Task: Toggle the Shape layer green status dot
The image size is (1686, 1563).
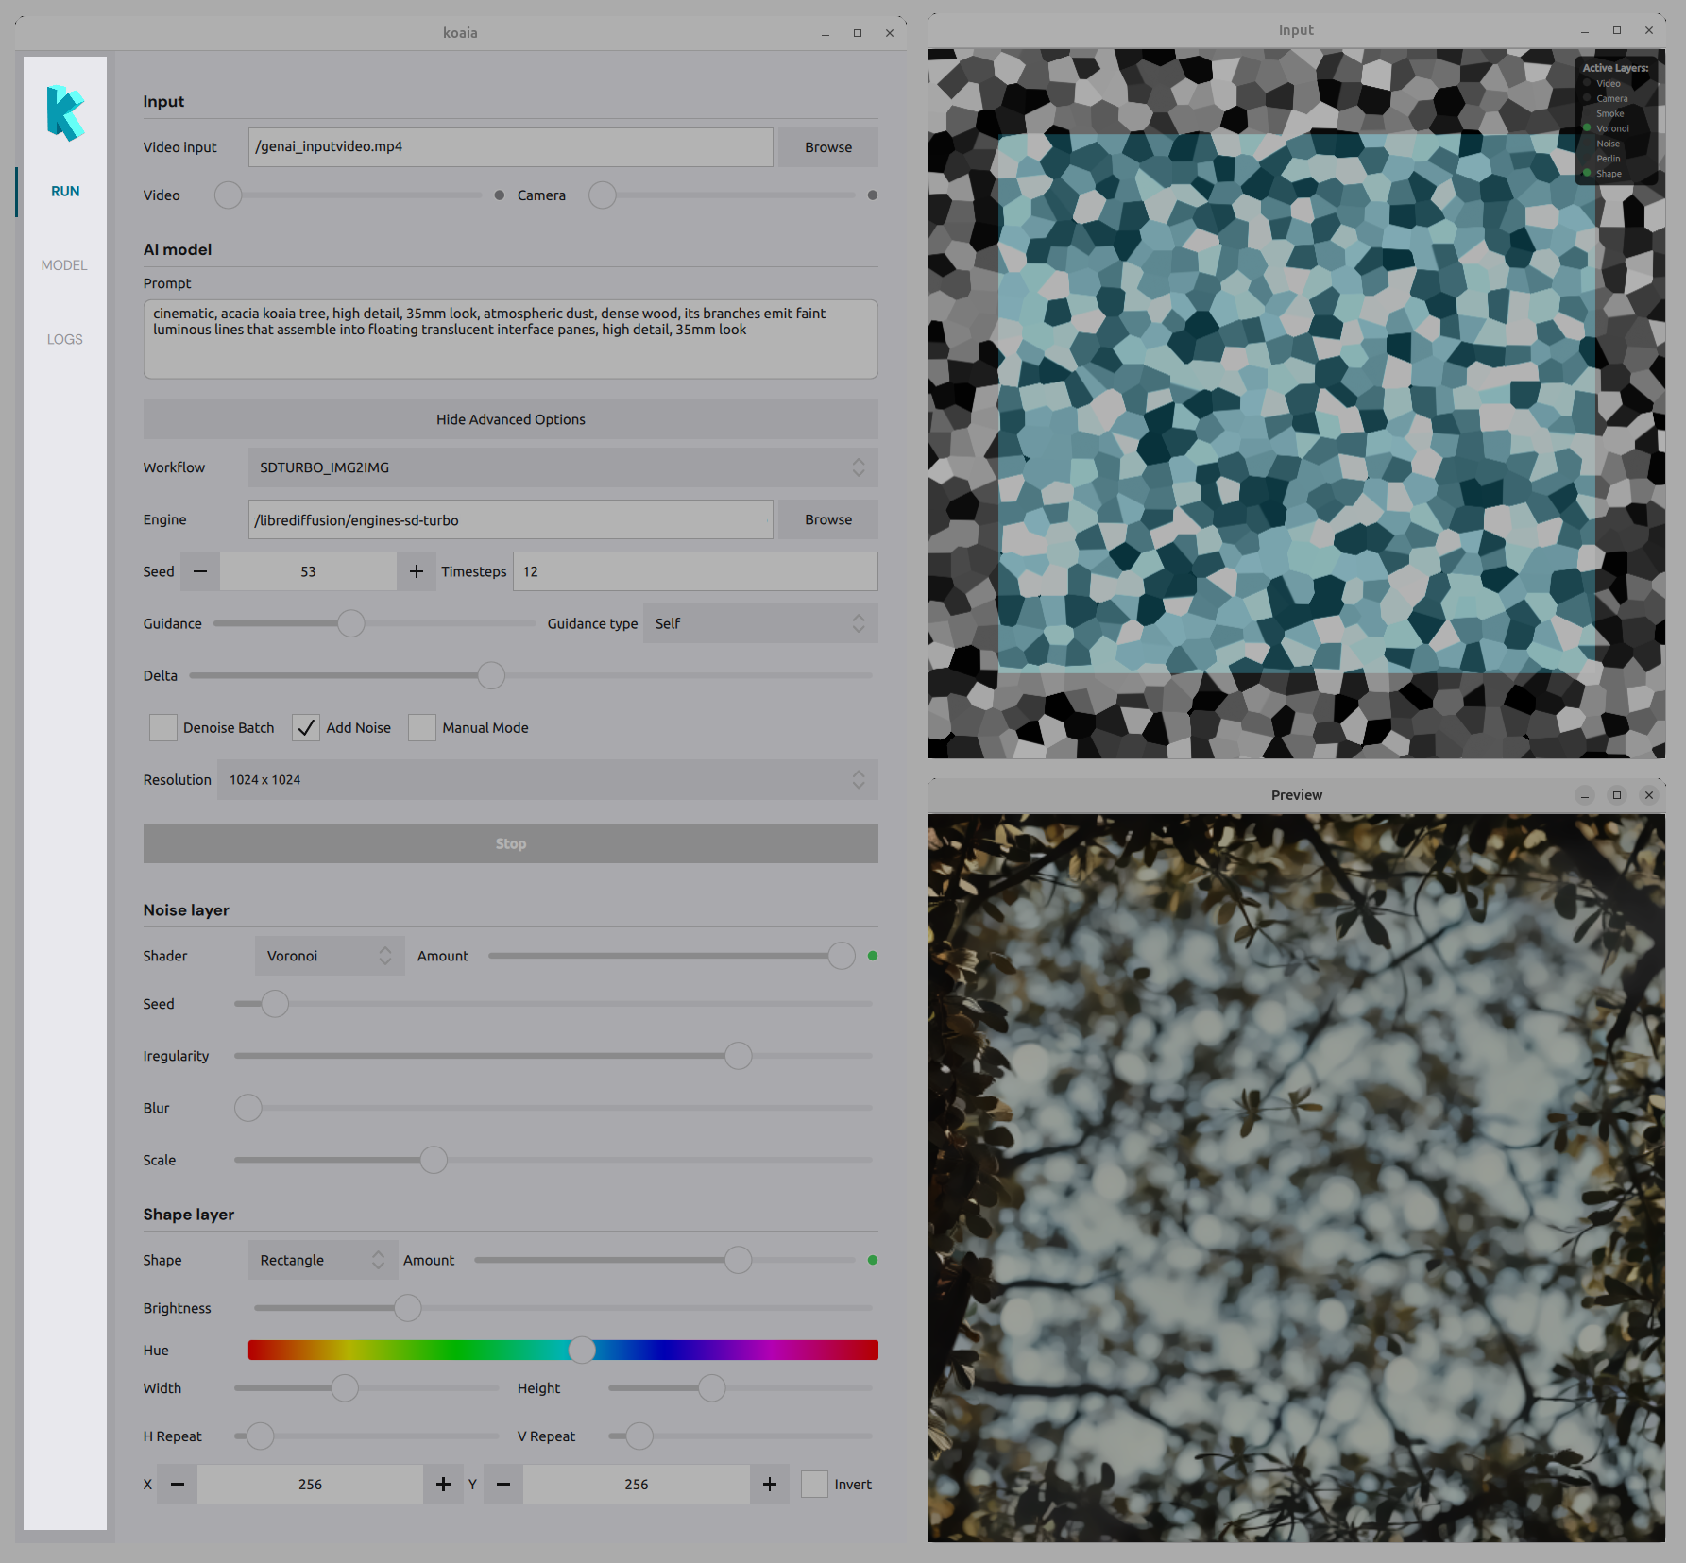Action: 873,1260
